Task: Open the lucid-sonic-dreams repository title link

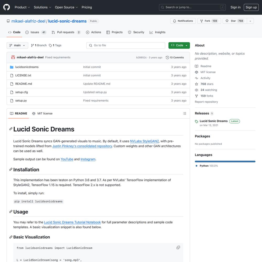Action: point(67,21)
